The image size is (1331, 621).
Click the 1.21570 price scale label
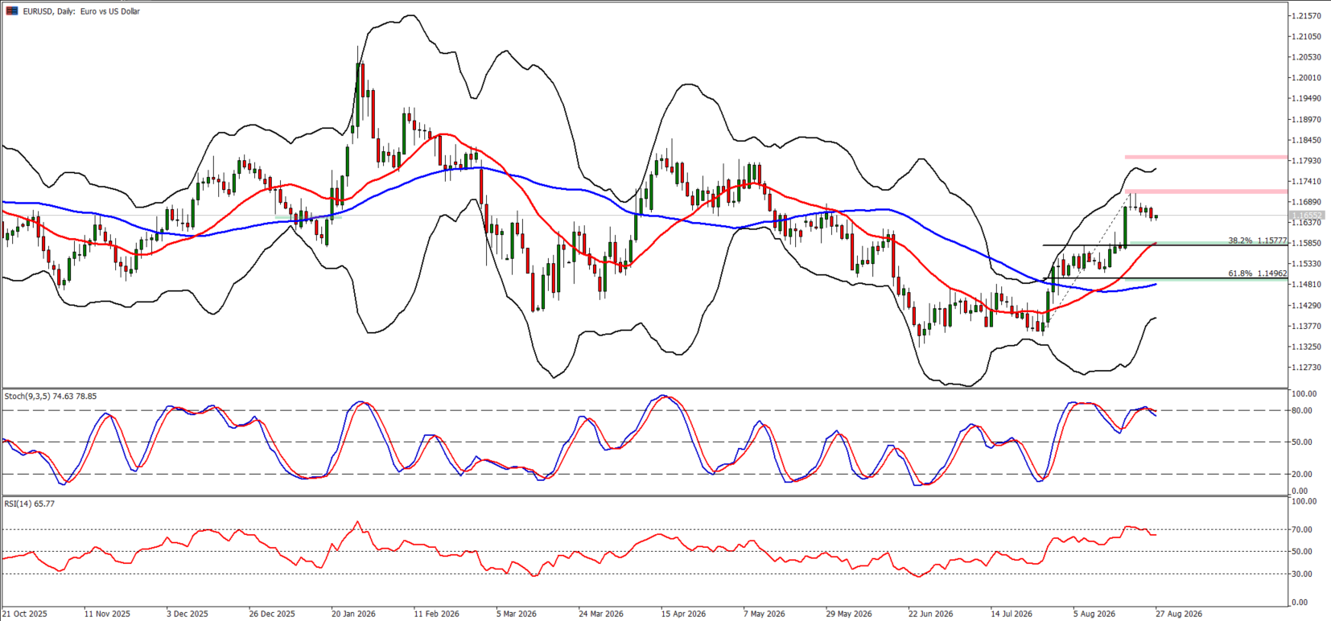[1307, 16]
